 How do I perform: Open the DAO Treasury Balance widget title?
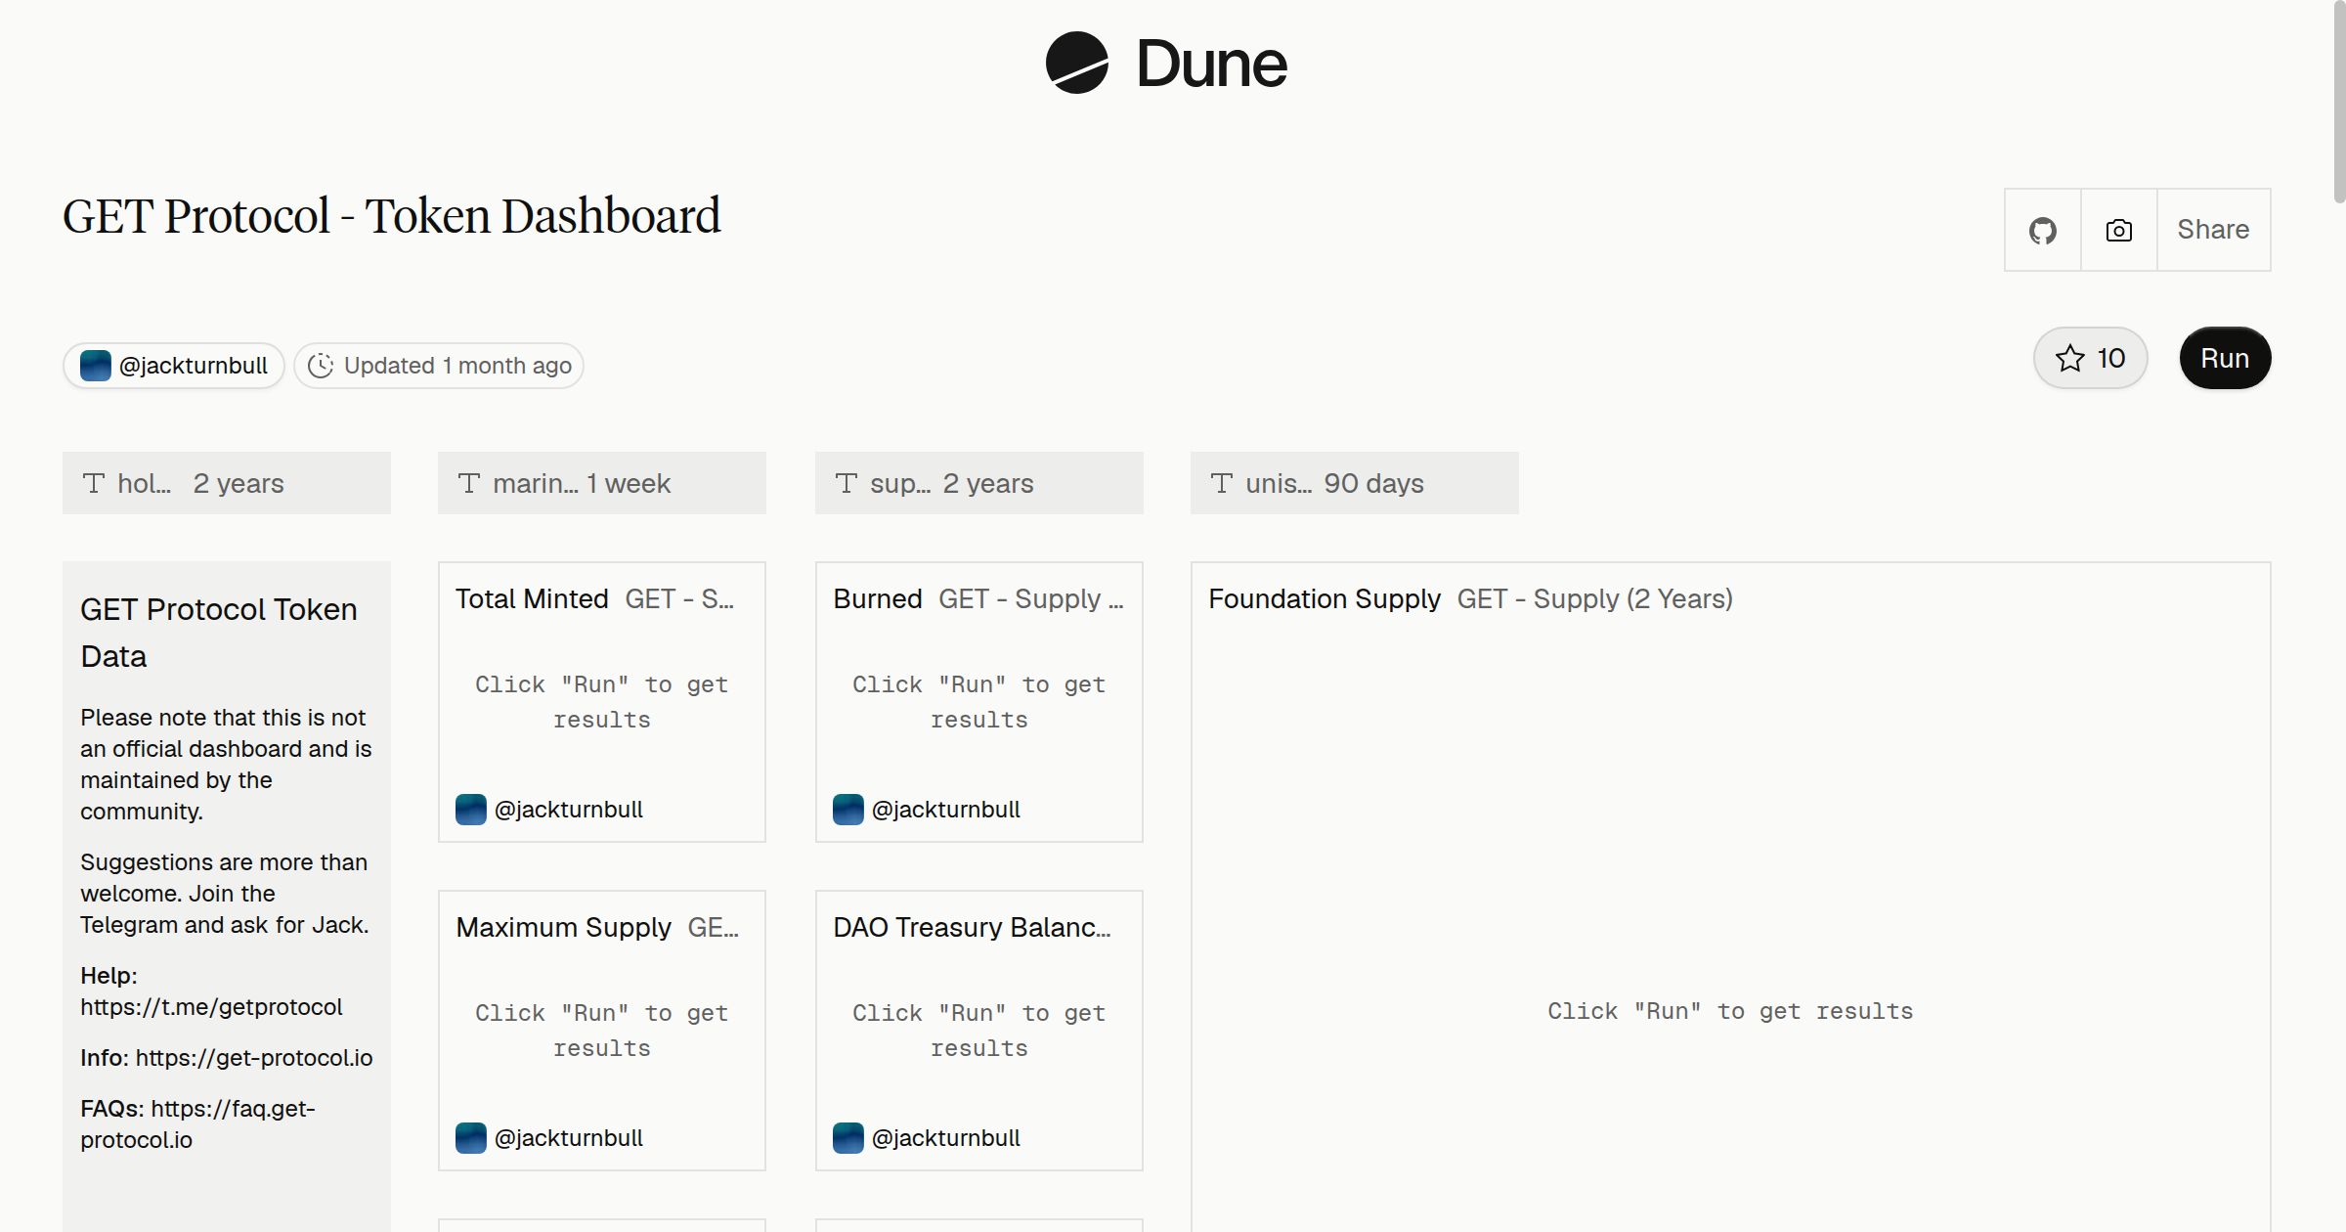click(x=972, y=927)
